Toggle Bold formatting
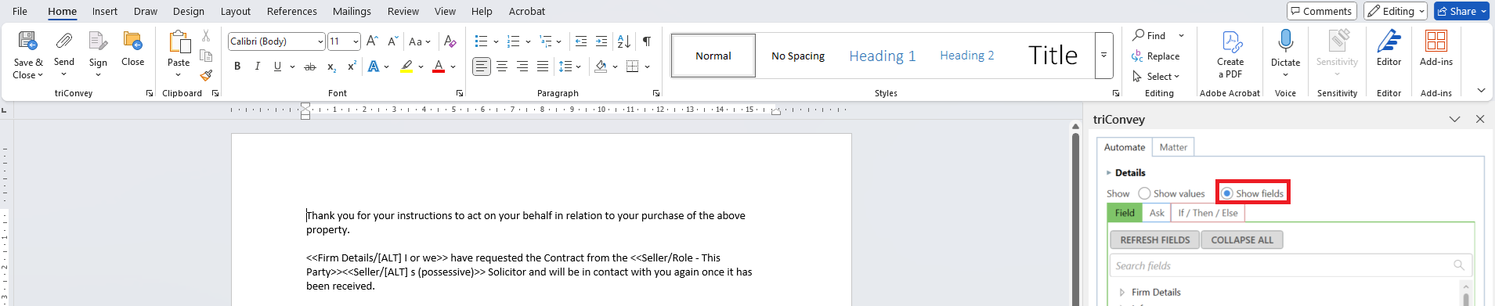The height and width of the screenshot is (306, 1495). [237, 67]
